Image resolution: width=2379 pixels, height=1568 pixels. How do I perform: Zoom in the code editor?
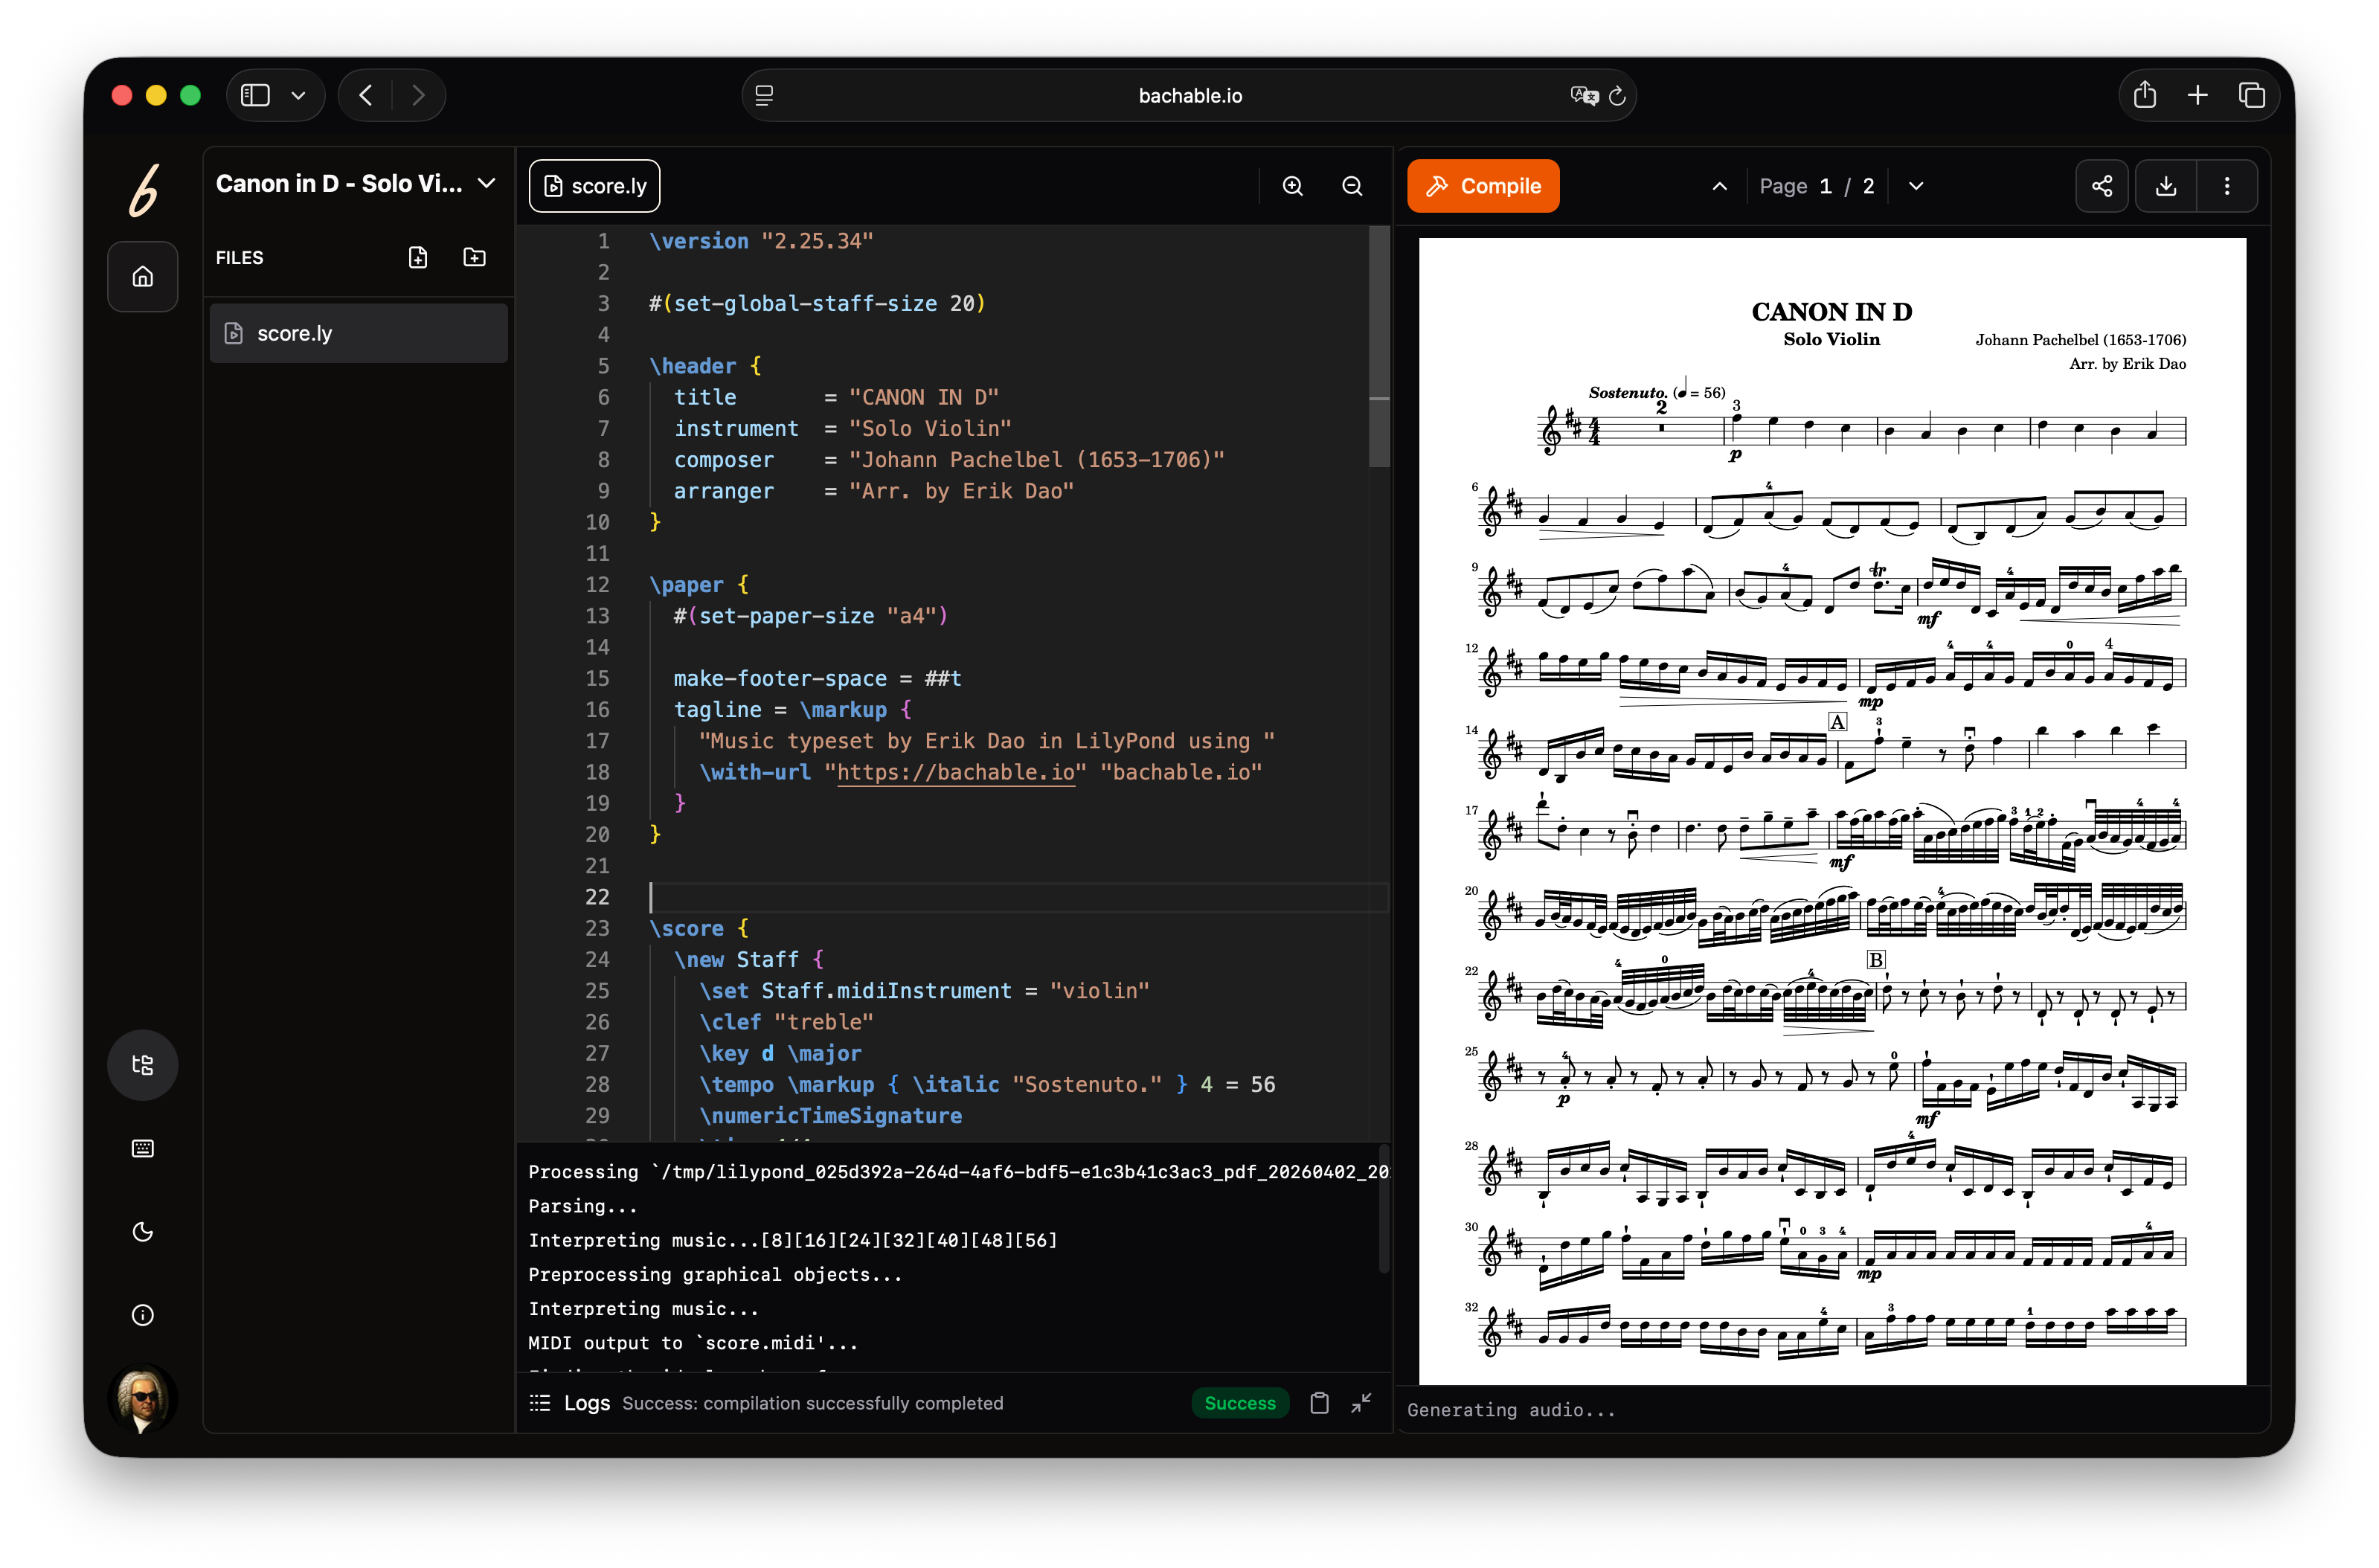[1293, 186]
